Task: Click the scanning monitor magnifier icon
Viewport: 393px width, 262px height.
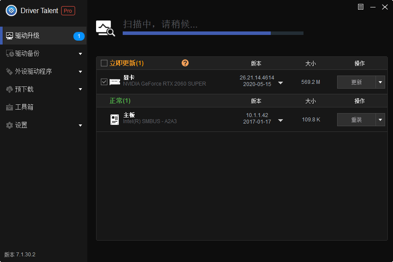Action: pyautogui.click(x=105, y=28)
